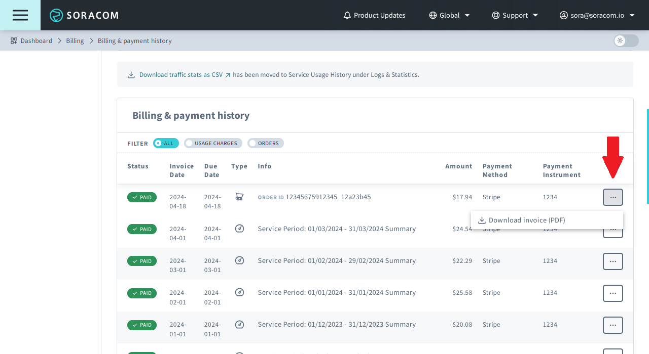Viewport: 649px width, 354px height.
Task: Select the ORDERS filter option
Action: click(266, 143)
